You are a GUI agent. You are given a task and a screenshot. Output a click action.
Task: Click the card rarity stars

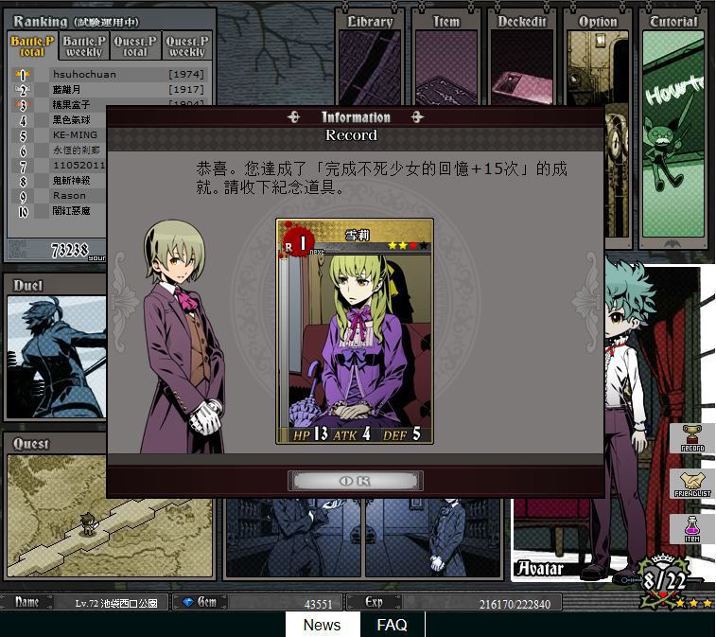408,246
